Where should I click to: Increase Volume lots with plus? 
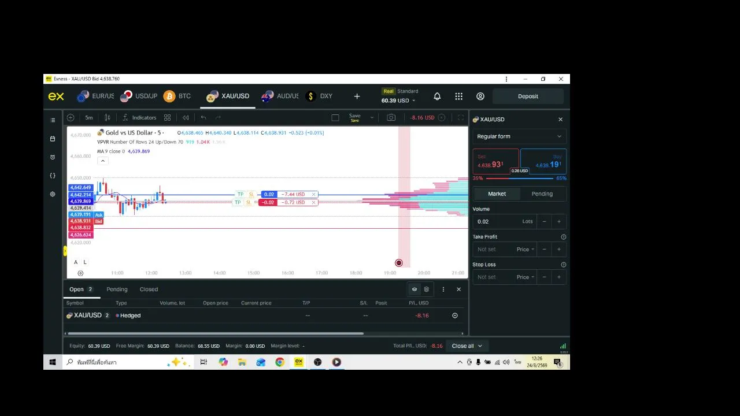tap(559, 221)
